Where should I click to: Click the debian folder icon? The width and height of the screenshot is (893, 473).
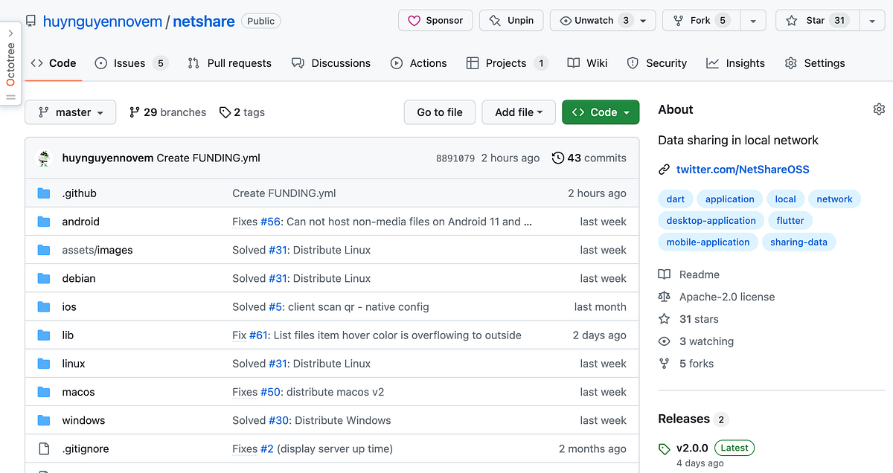(44, 278)
